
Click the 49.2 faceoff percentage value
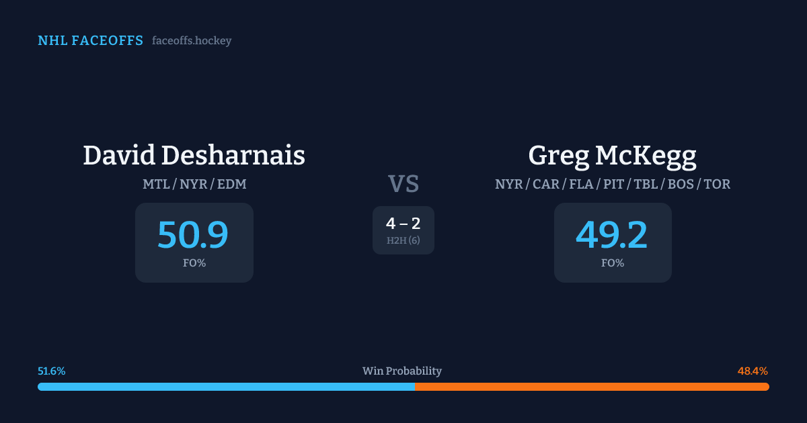coord(612,235)
